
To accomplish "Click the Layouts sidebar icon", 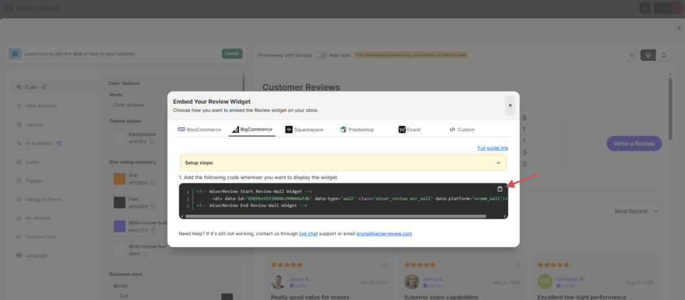I will [x=19, y=125].
